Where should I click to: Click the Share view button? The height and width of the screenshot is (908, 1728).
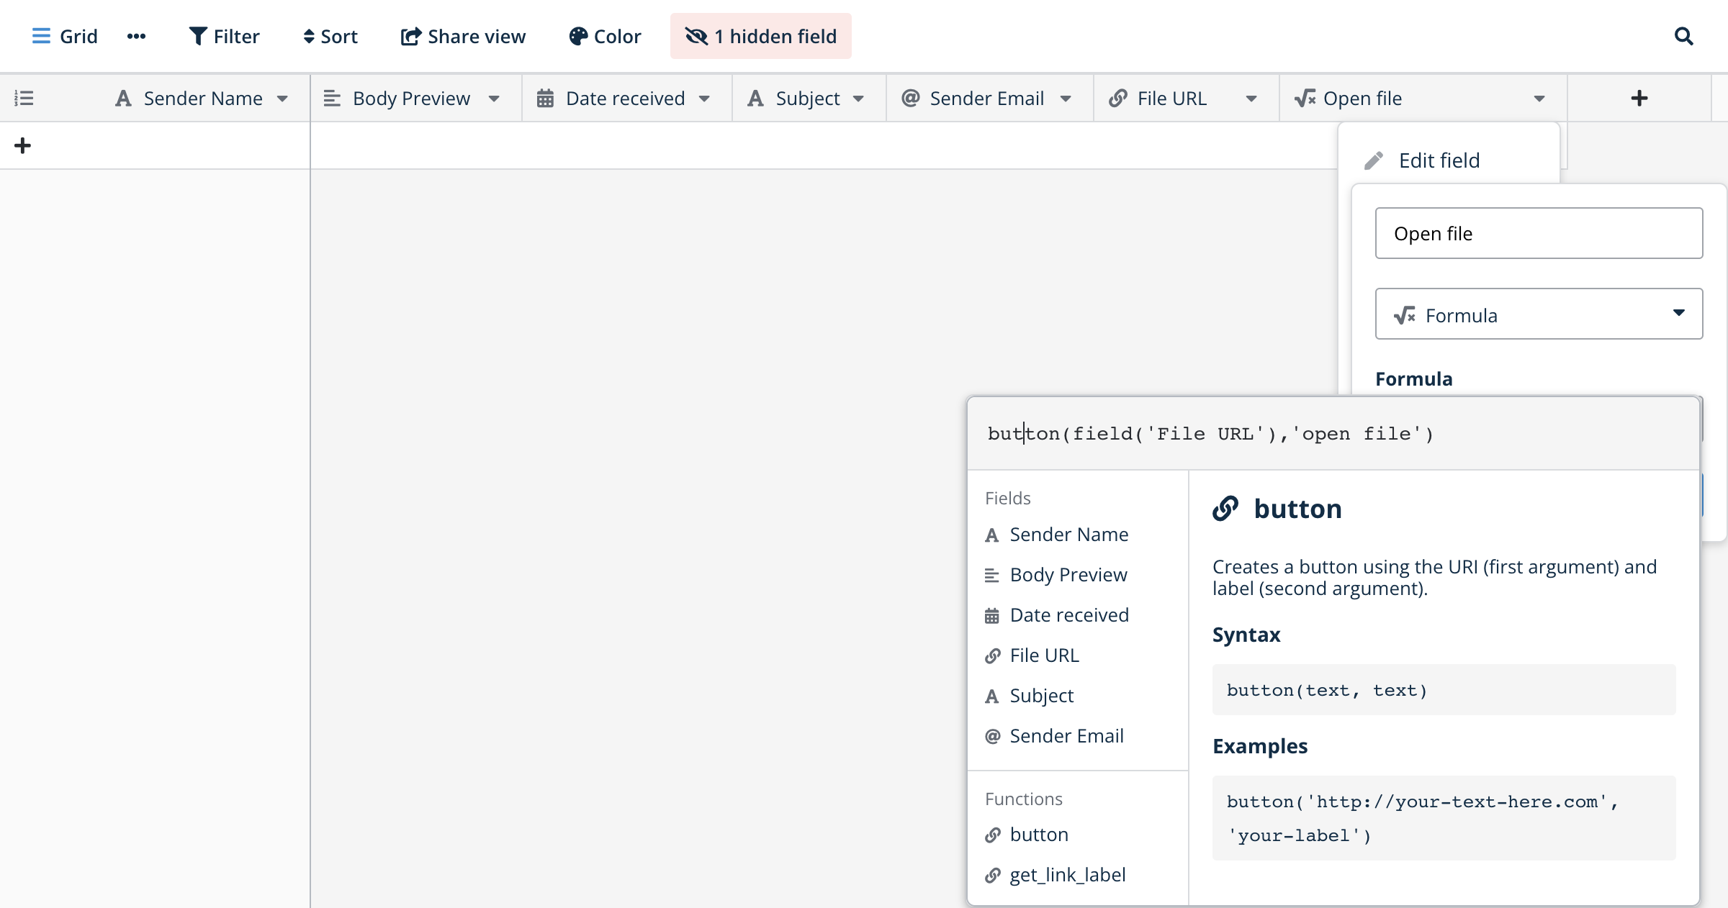pyautogui.click(x=463, y=36)
